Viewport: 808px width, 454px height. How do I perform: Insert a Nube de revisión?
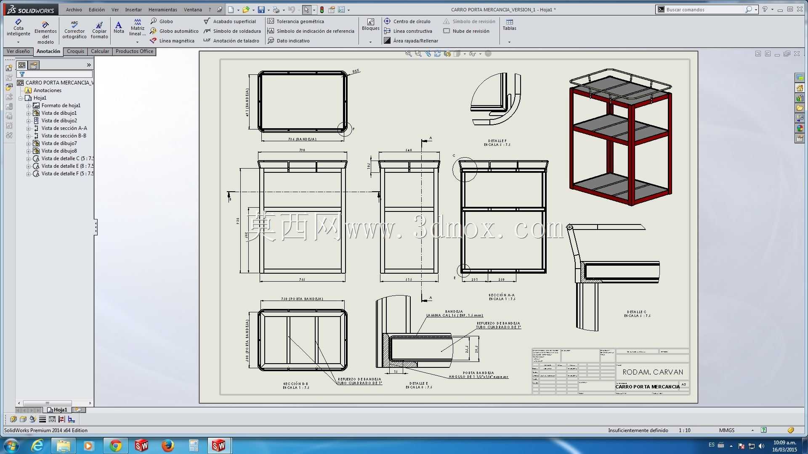coord(466,31)
